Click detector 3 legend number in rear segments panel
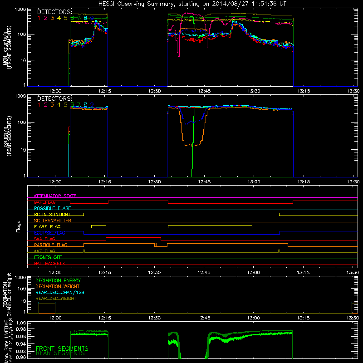The image size is (363, 363). 52,105
